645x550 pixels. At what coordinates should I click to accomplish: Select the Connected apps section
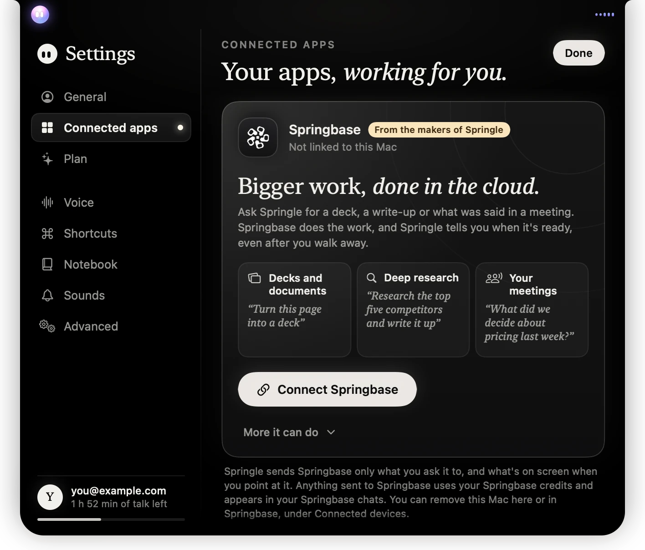111,127
